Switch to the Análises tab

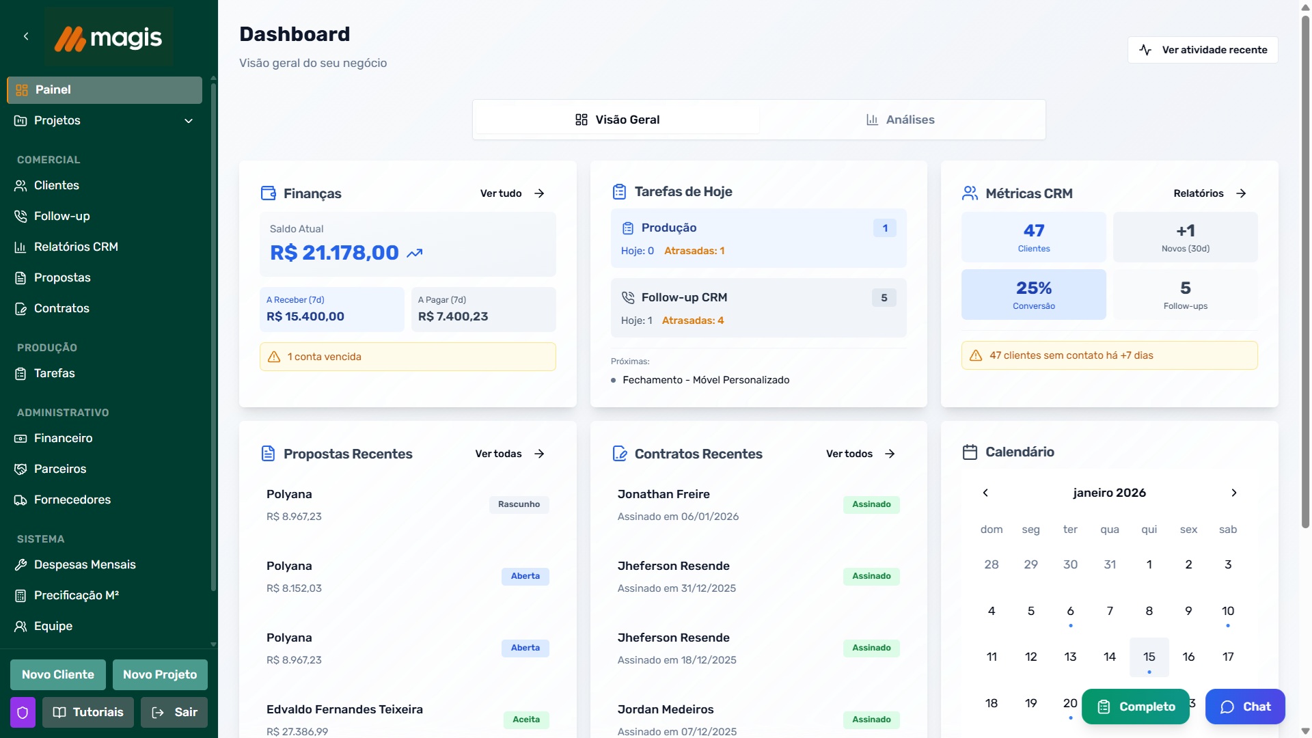click(900, 120)
